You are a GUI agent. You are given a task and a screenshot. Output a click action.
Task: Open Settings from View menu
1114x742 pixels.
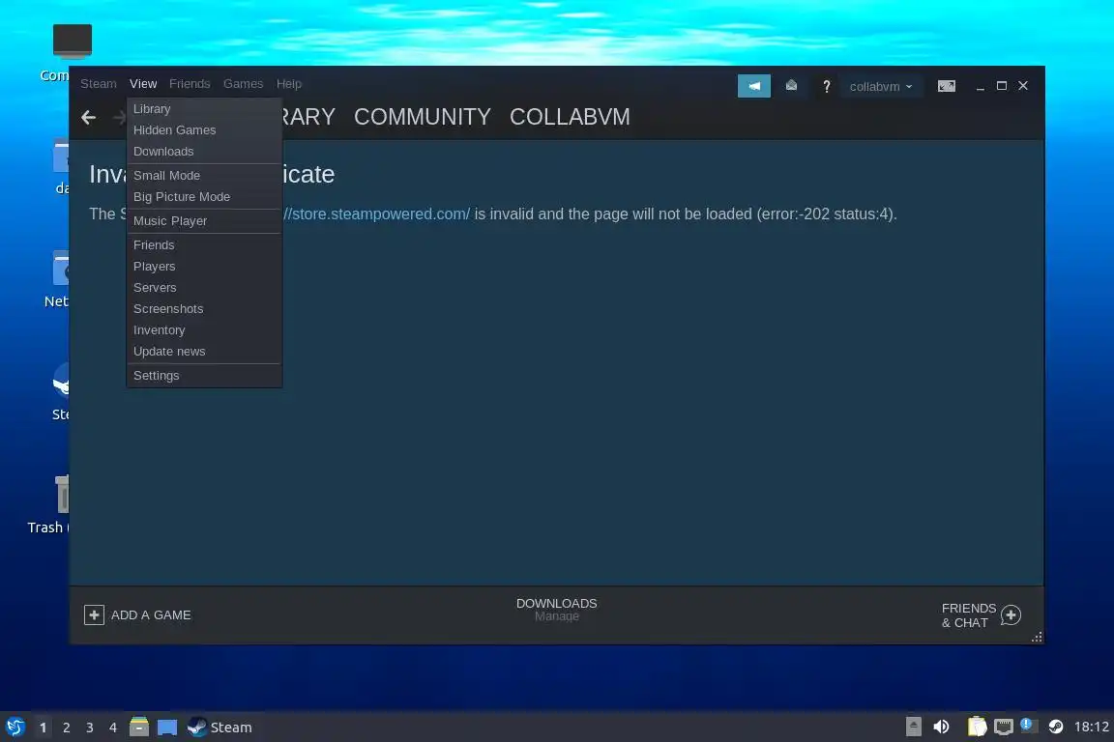[204, 376]
